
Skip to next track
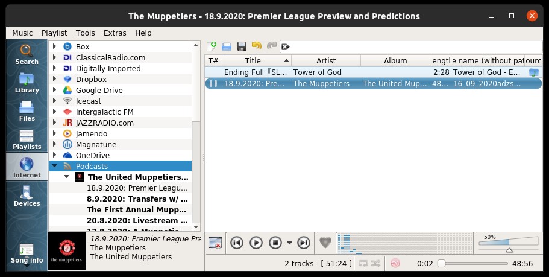tap(304, 243)
